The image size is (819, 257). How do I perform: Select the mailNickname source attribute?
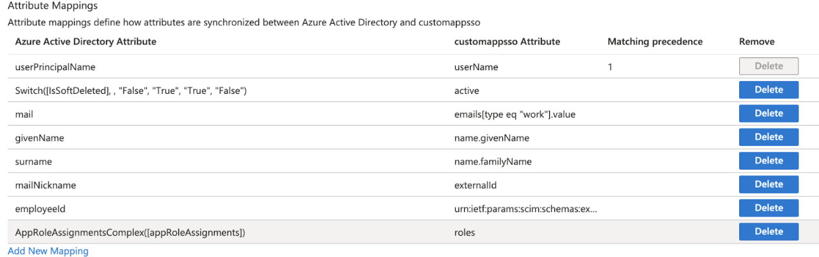45,185
